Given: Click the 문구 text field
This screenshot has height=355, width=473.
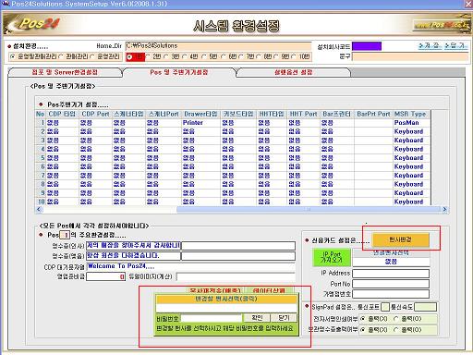Looking at the screenshot, I should [410, 56].
